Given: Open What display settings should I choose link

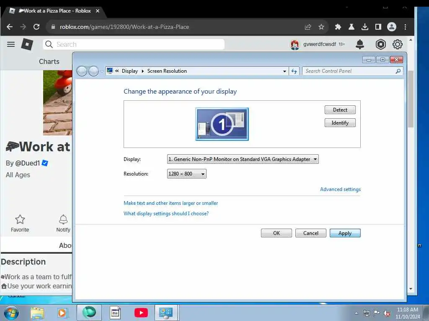Looking at the screenshot, I should [x=166, y=214].
